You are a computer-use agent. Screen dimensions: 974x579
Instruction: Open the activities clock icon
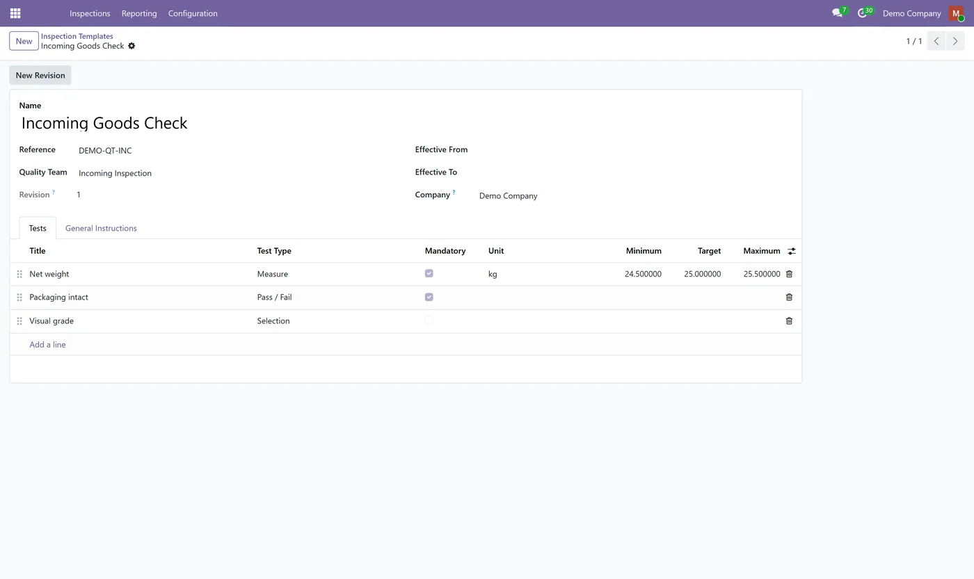[863, 13]
